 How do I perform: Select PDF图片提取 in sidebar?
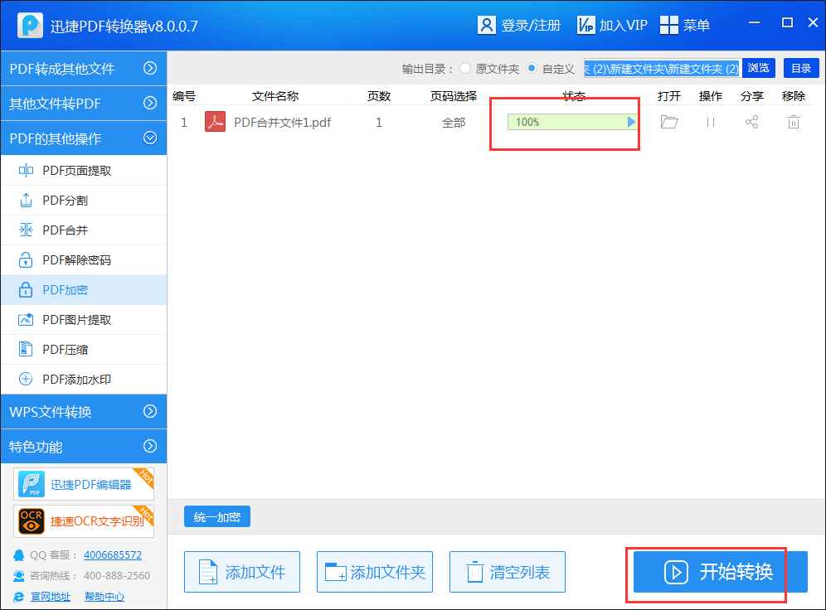[x=84, y=319]
